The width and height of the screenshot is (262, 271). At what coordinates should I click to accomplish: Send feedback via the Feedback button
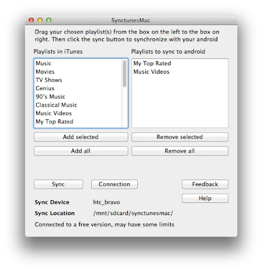click(205, 184)
